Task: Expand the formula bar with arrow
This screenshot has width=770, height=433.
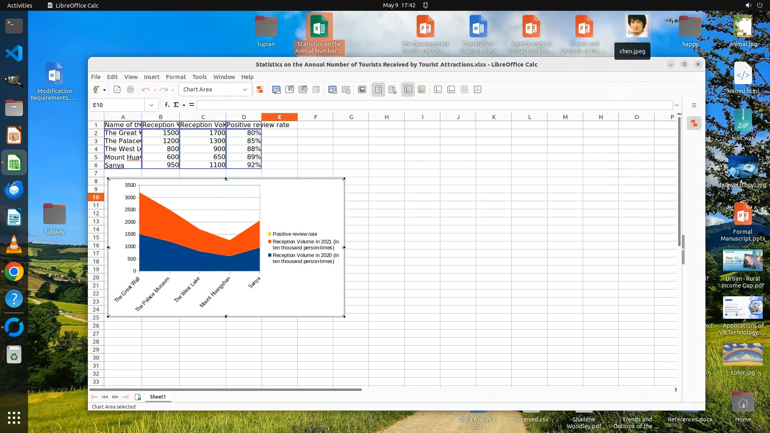Action: pyautogui.click(x=677, y=105)
